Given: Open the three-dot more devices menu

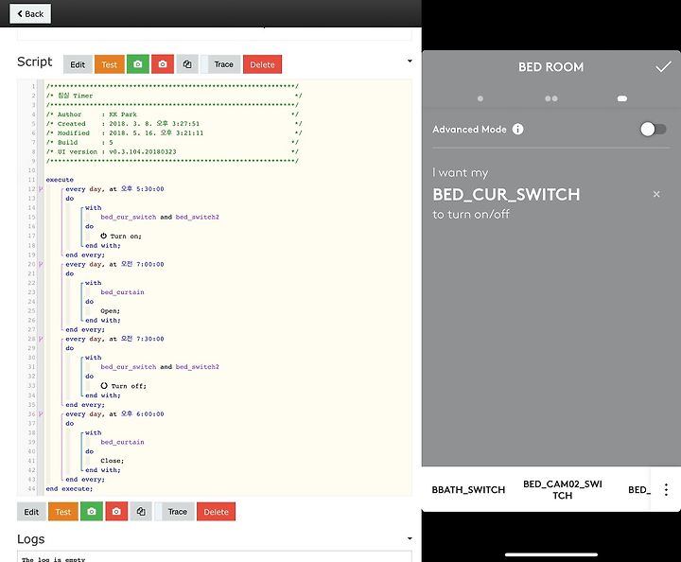Looking at the screenshot, I should (x=666, y=489).
